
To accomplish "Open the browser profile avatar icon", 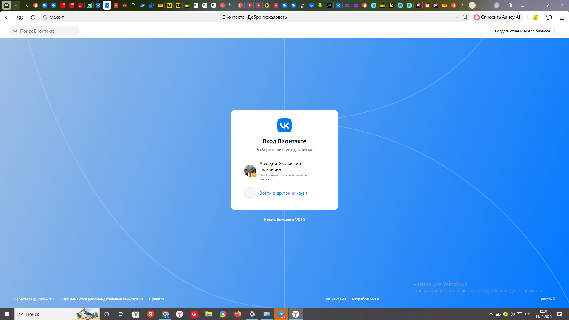I will tap(497, 5).
